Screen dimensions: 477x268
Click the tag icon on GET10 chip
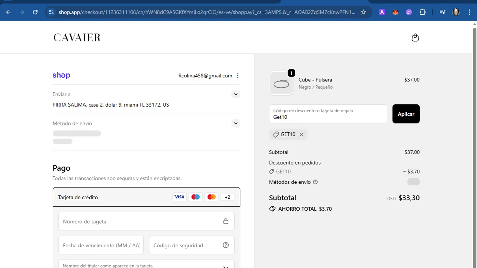[x=275, y=135]
